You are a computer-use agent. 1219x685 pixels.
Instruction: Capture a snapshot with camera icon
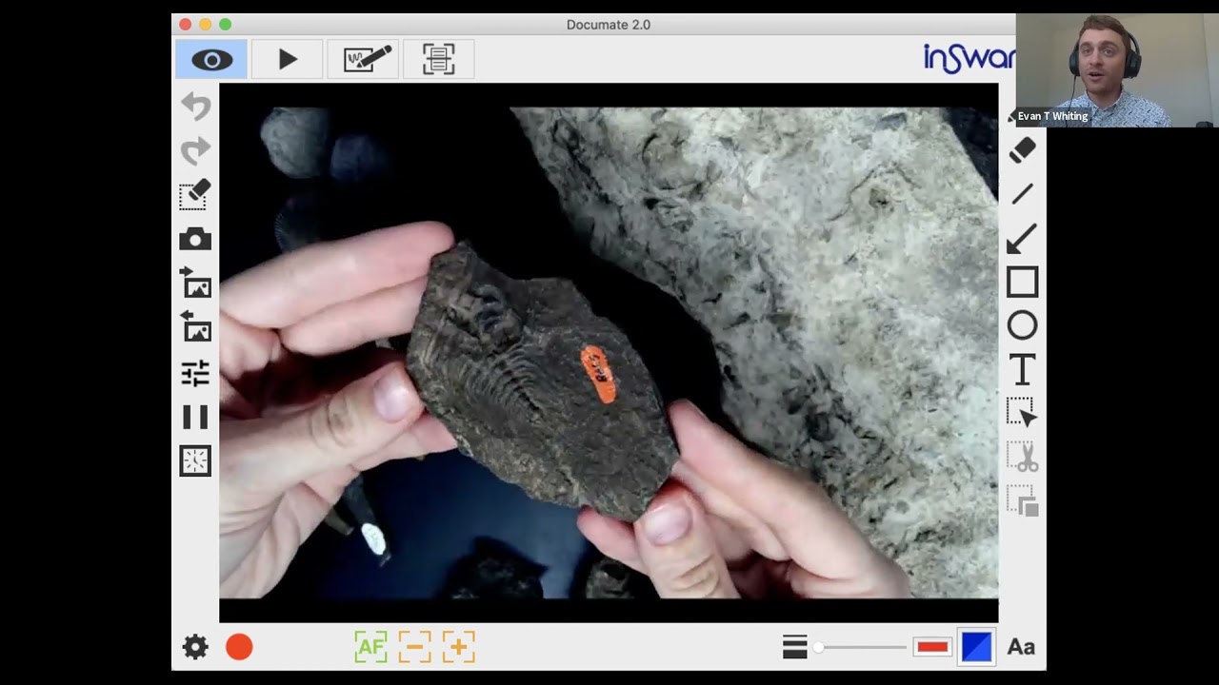click(195, 239)
